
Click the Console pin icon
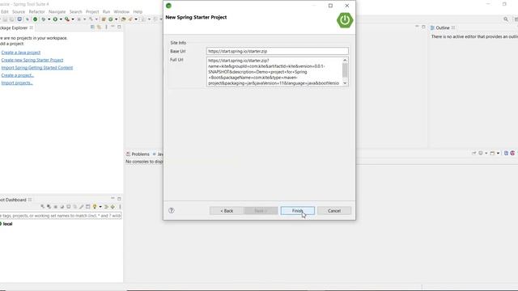point(473,153)
